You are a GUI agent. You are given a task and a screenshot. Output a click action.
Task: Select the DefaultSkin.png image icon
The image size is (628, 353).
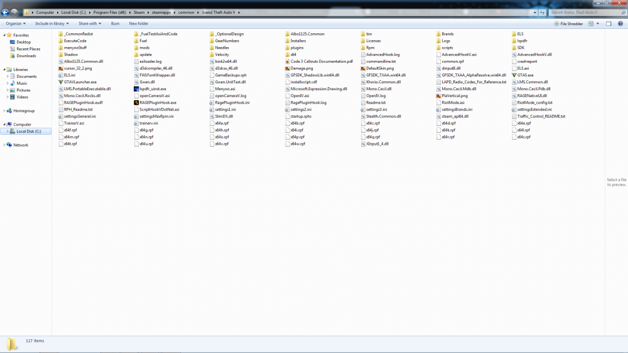[x=363, y=68]
